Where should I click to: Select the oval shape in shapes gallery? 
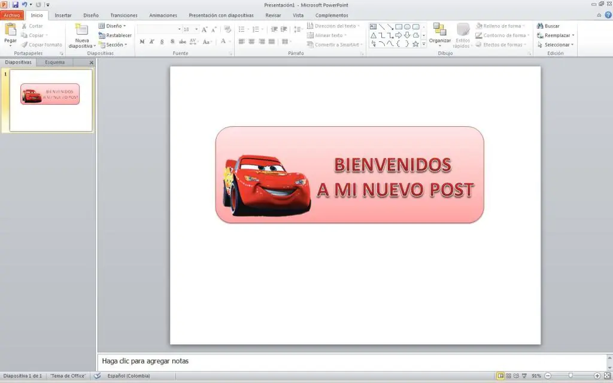pyautogui.click(x=407, y=26)
